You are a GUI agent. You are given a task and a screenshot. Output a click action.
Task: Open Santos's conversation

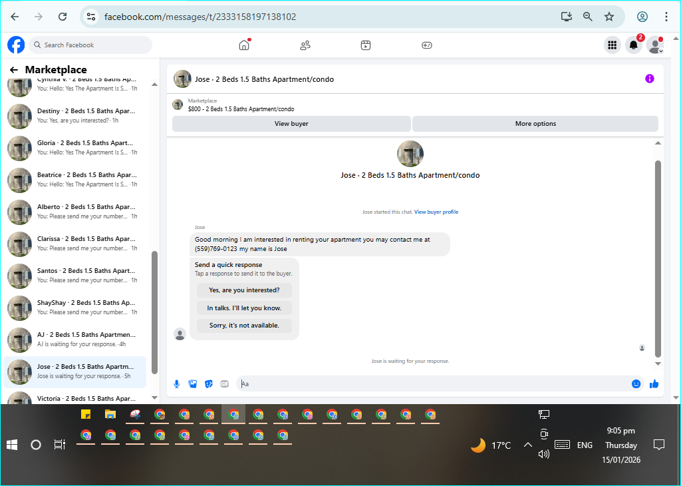click(74, 275)
